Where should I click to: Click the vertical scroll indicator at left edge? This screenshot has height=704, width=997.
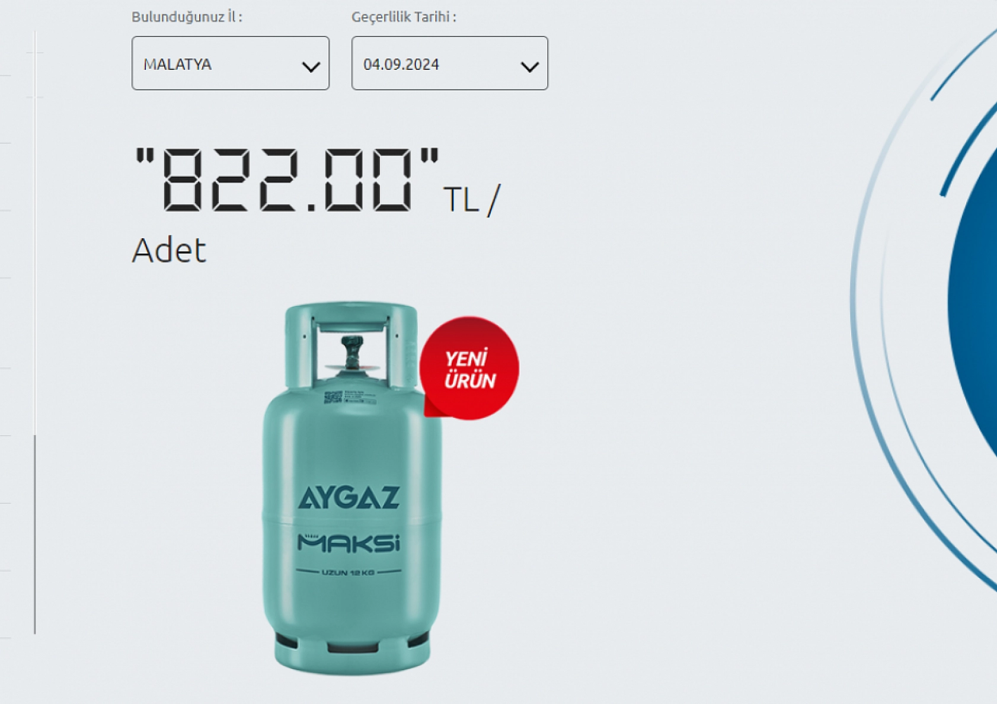click(35, 533)
